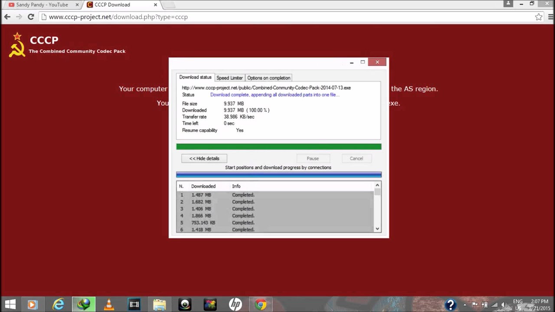
Task: Open Google Chrome taskbar icon
Action: 261,305
